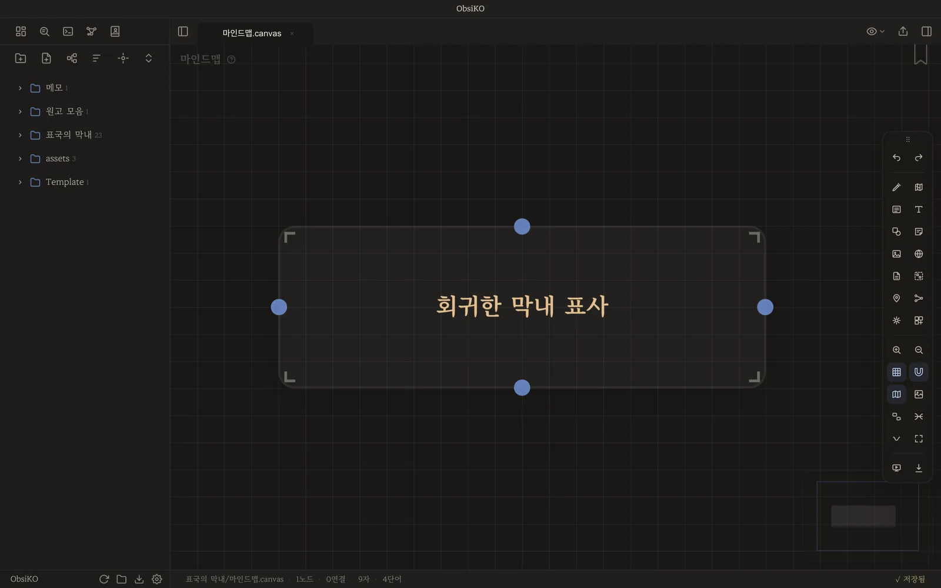Open the eye view mode dropdown
This screenshot has width=941, height=588.
875,31
